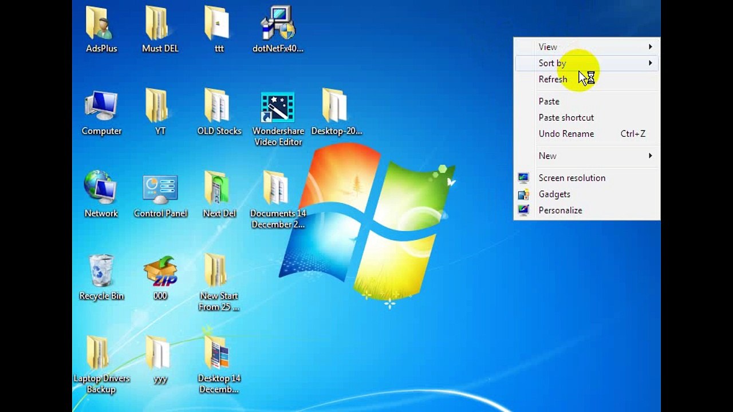This screenshot has width=733, height=412.
Task: Open Gadgets from context menu
Action: pyautogui.click(x=587, y=194)
